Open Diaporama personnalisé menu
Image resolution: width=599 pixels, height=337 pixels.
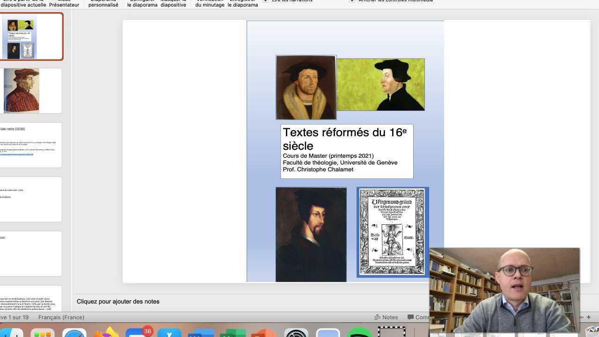pos(103,3)
